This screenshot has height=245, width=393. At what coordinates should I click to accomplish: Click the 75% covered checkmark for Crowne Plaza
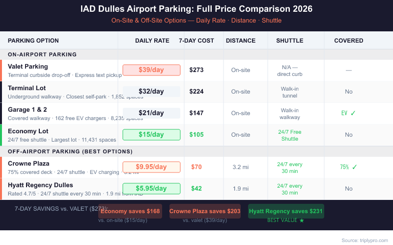click(x=348, y=167)
